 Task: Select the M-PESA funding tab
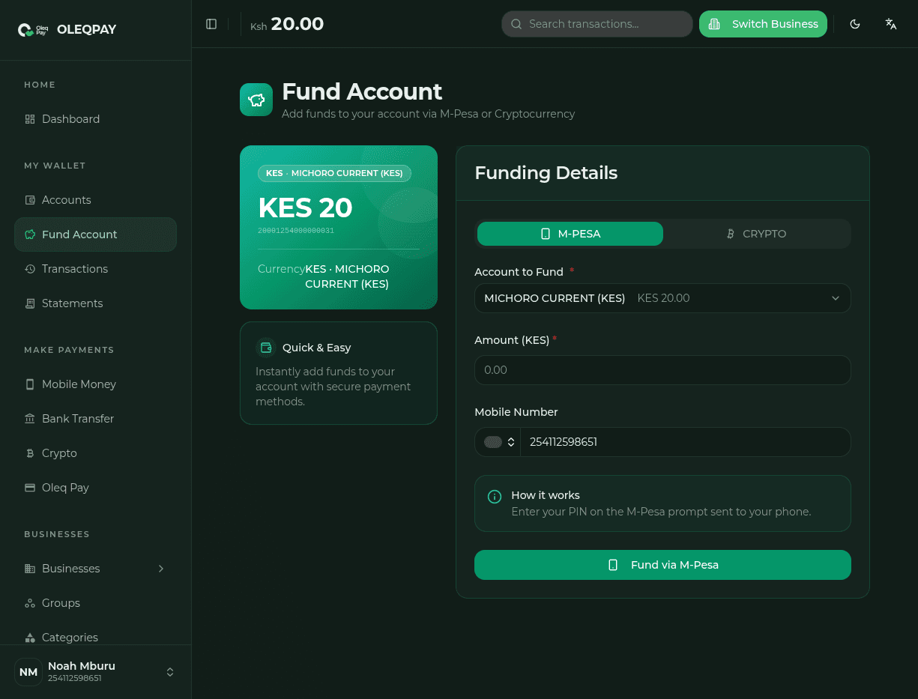pos(570,234)
